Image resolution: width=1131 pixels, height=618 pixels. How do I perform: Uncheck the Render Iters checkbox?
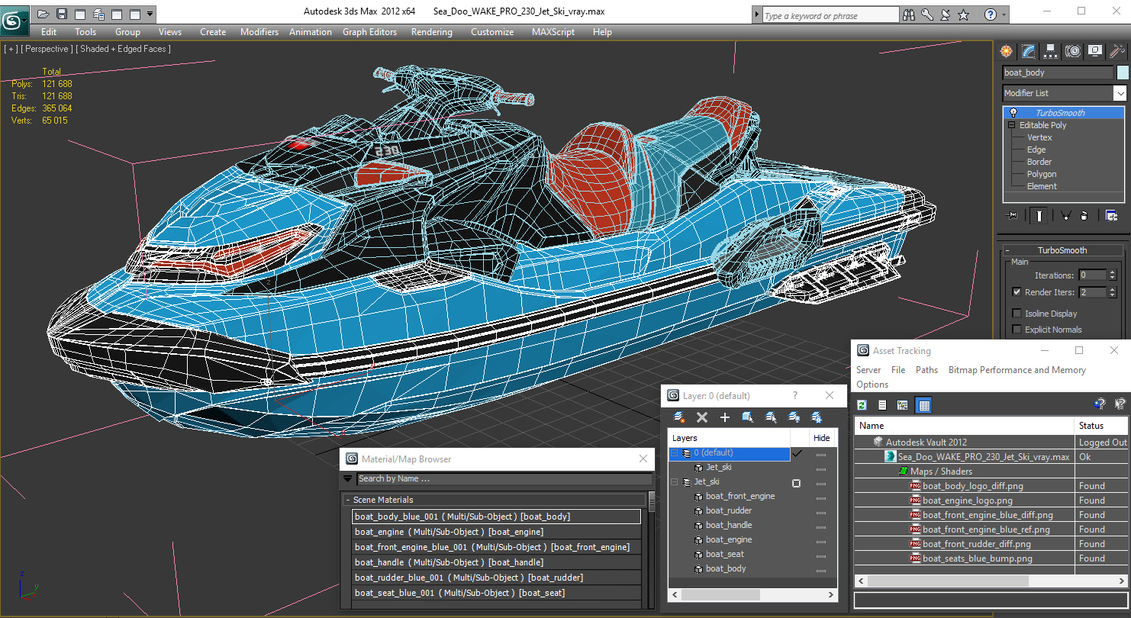tap(1017, 292)
